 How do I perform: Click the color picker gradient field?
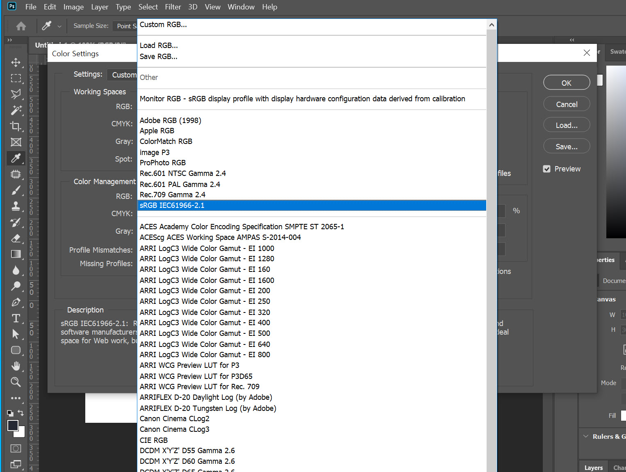(x=616, y=152)
